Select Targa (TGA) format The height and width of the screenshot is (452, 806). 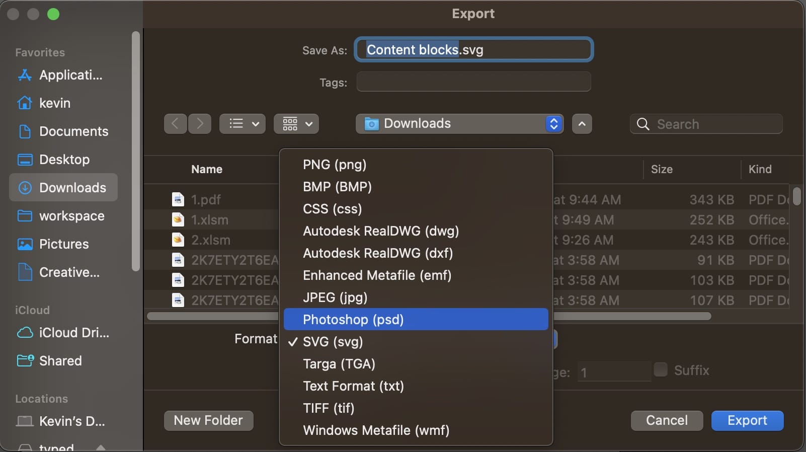[416, 364]
